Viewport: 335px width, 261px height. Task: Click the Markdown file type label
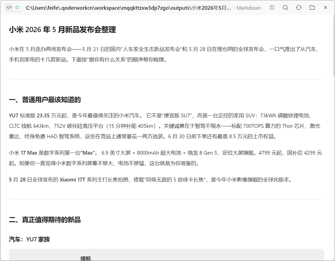pyautogui.click(x=248, y=8)
